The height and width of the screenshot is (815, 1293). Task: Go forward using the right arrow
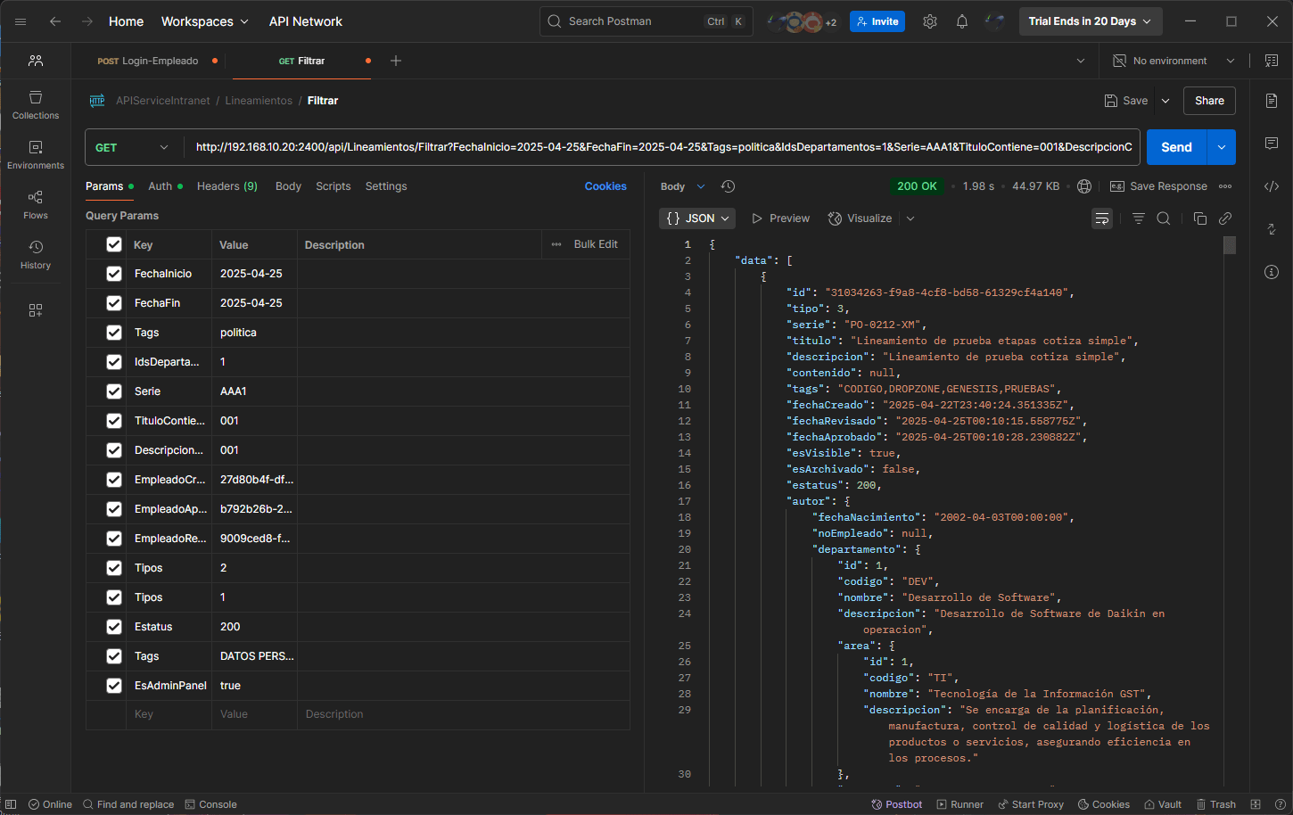click(x=87, y=21)
